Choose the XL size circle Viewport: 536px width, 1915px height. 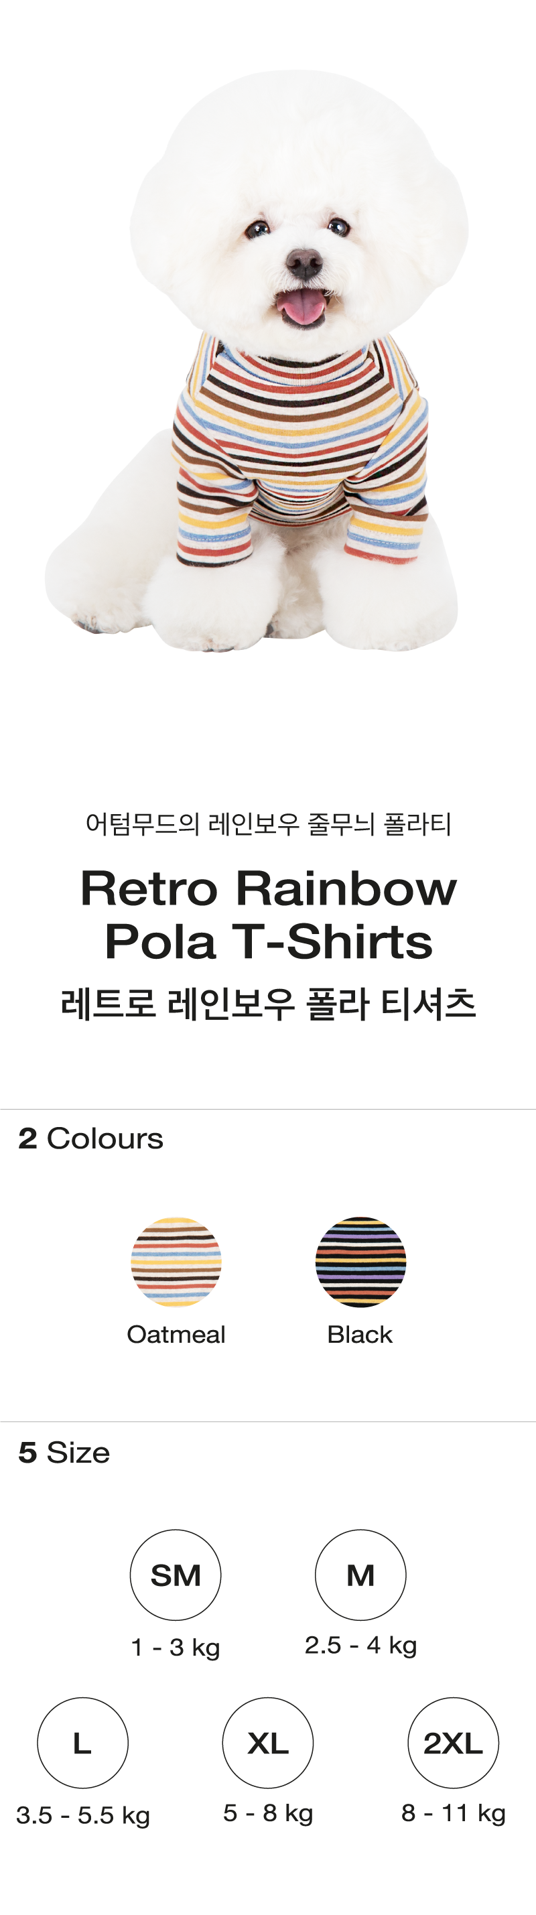267,1743
